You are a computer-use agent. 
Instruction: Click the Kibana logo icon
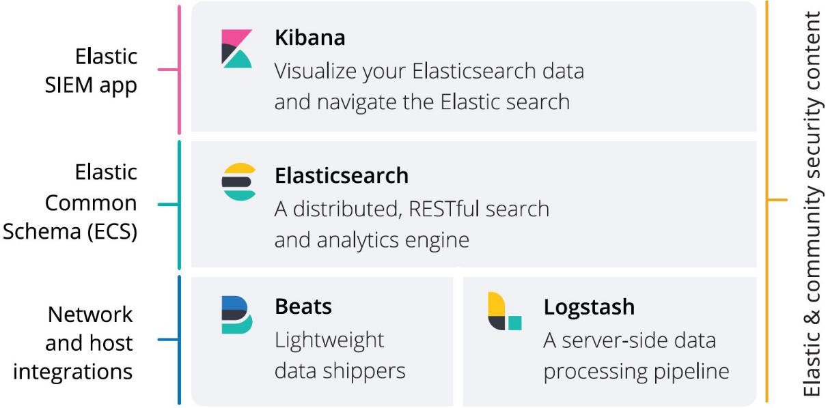[x=237, y=48]
